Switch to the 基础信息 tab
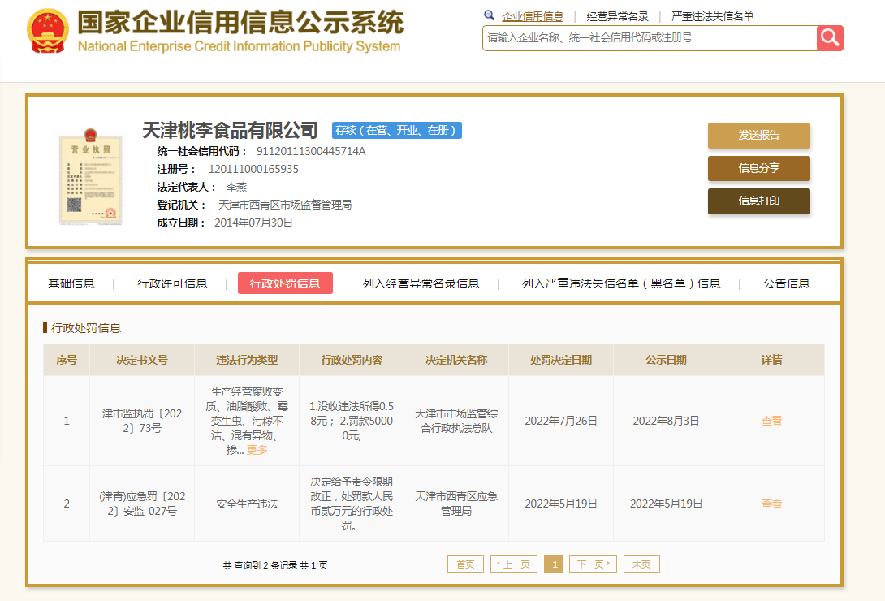This screenshot has height=601, width=885. (x=71, y=283)
